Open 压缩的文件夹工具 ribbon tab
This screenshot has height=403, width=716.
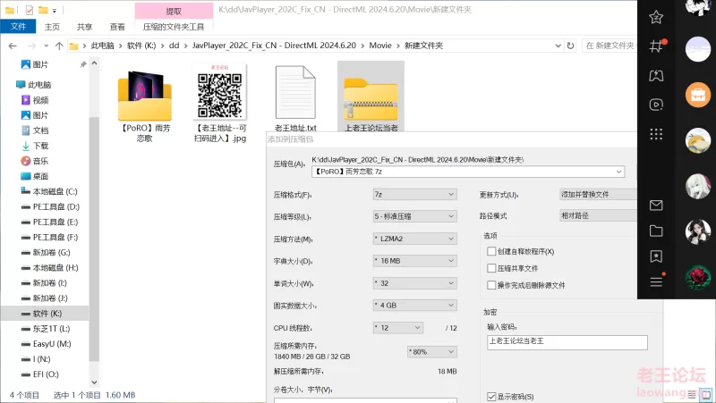click(x=174, y=27)
